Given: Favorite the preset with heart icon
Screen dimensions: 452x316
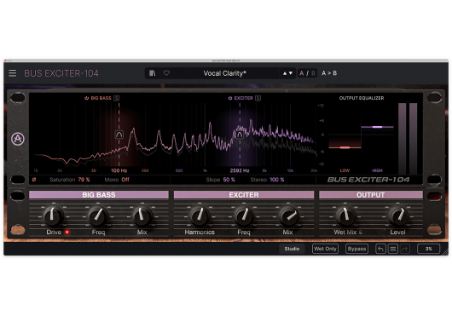Looking at the screenshot, I should 166,73.
